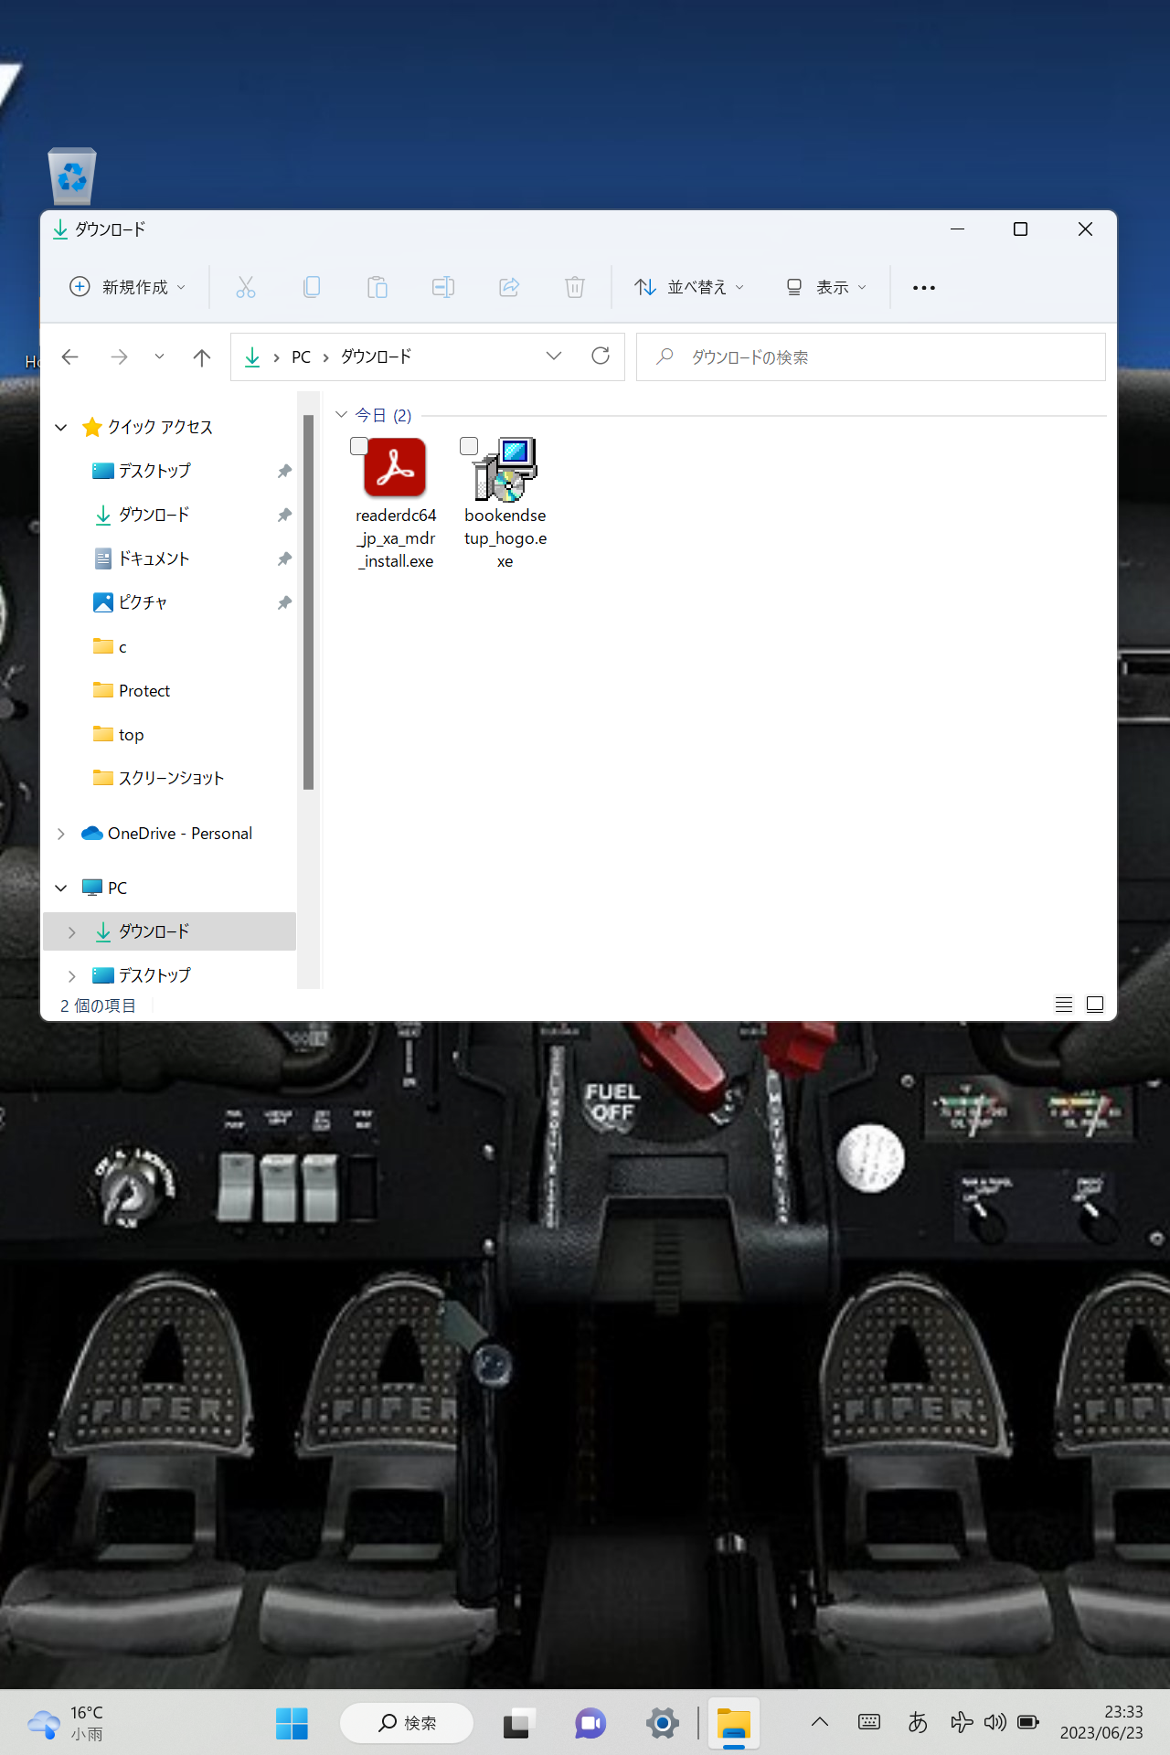The height and width of the screenshot is (1755, 1170).
Task: Expand デスクトップ under PC
Action: [72, 975]
